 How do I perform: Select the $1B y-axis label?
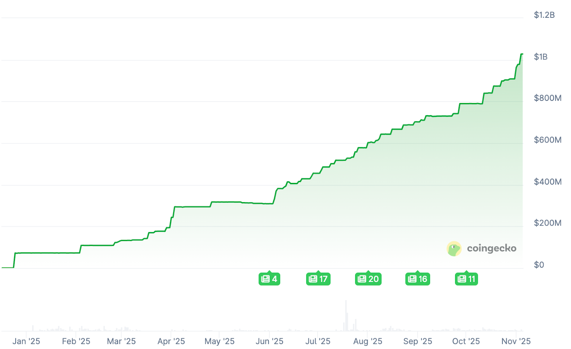(x=540, y=57)
